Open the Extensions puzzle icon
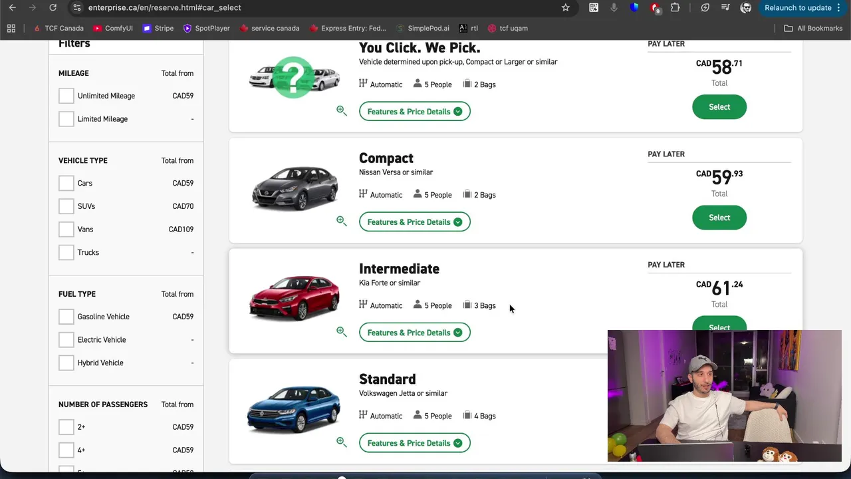Screen dimensions: 851x479 pyautogui.click(x=675, y=7)
